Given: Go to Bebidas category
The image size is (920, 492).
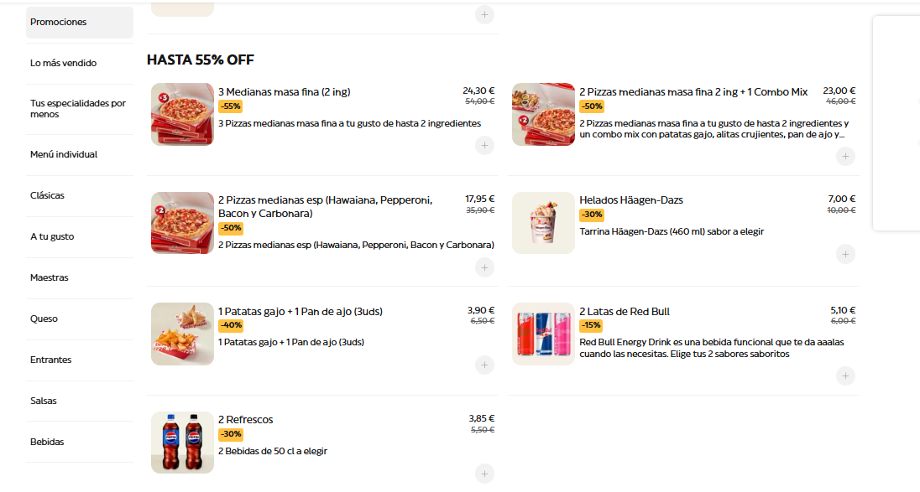Looking at the screenshot, I should [x=47, y=442].
